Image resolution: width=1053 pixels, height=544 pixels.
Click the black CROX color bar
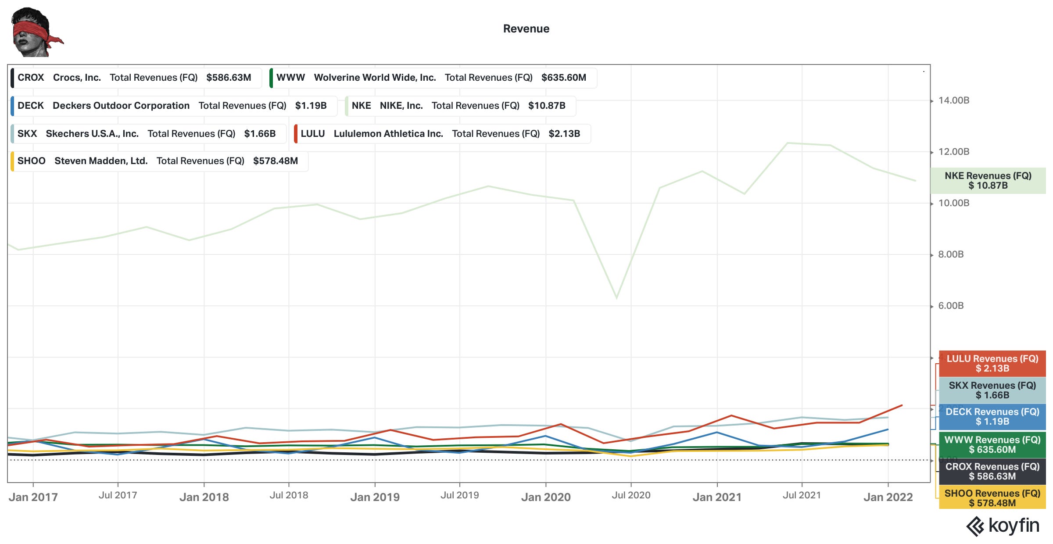(x=12, y=78)
